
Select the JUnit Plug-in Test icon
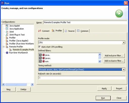coord(7,35)
